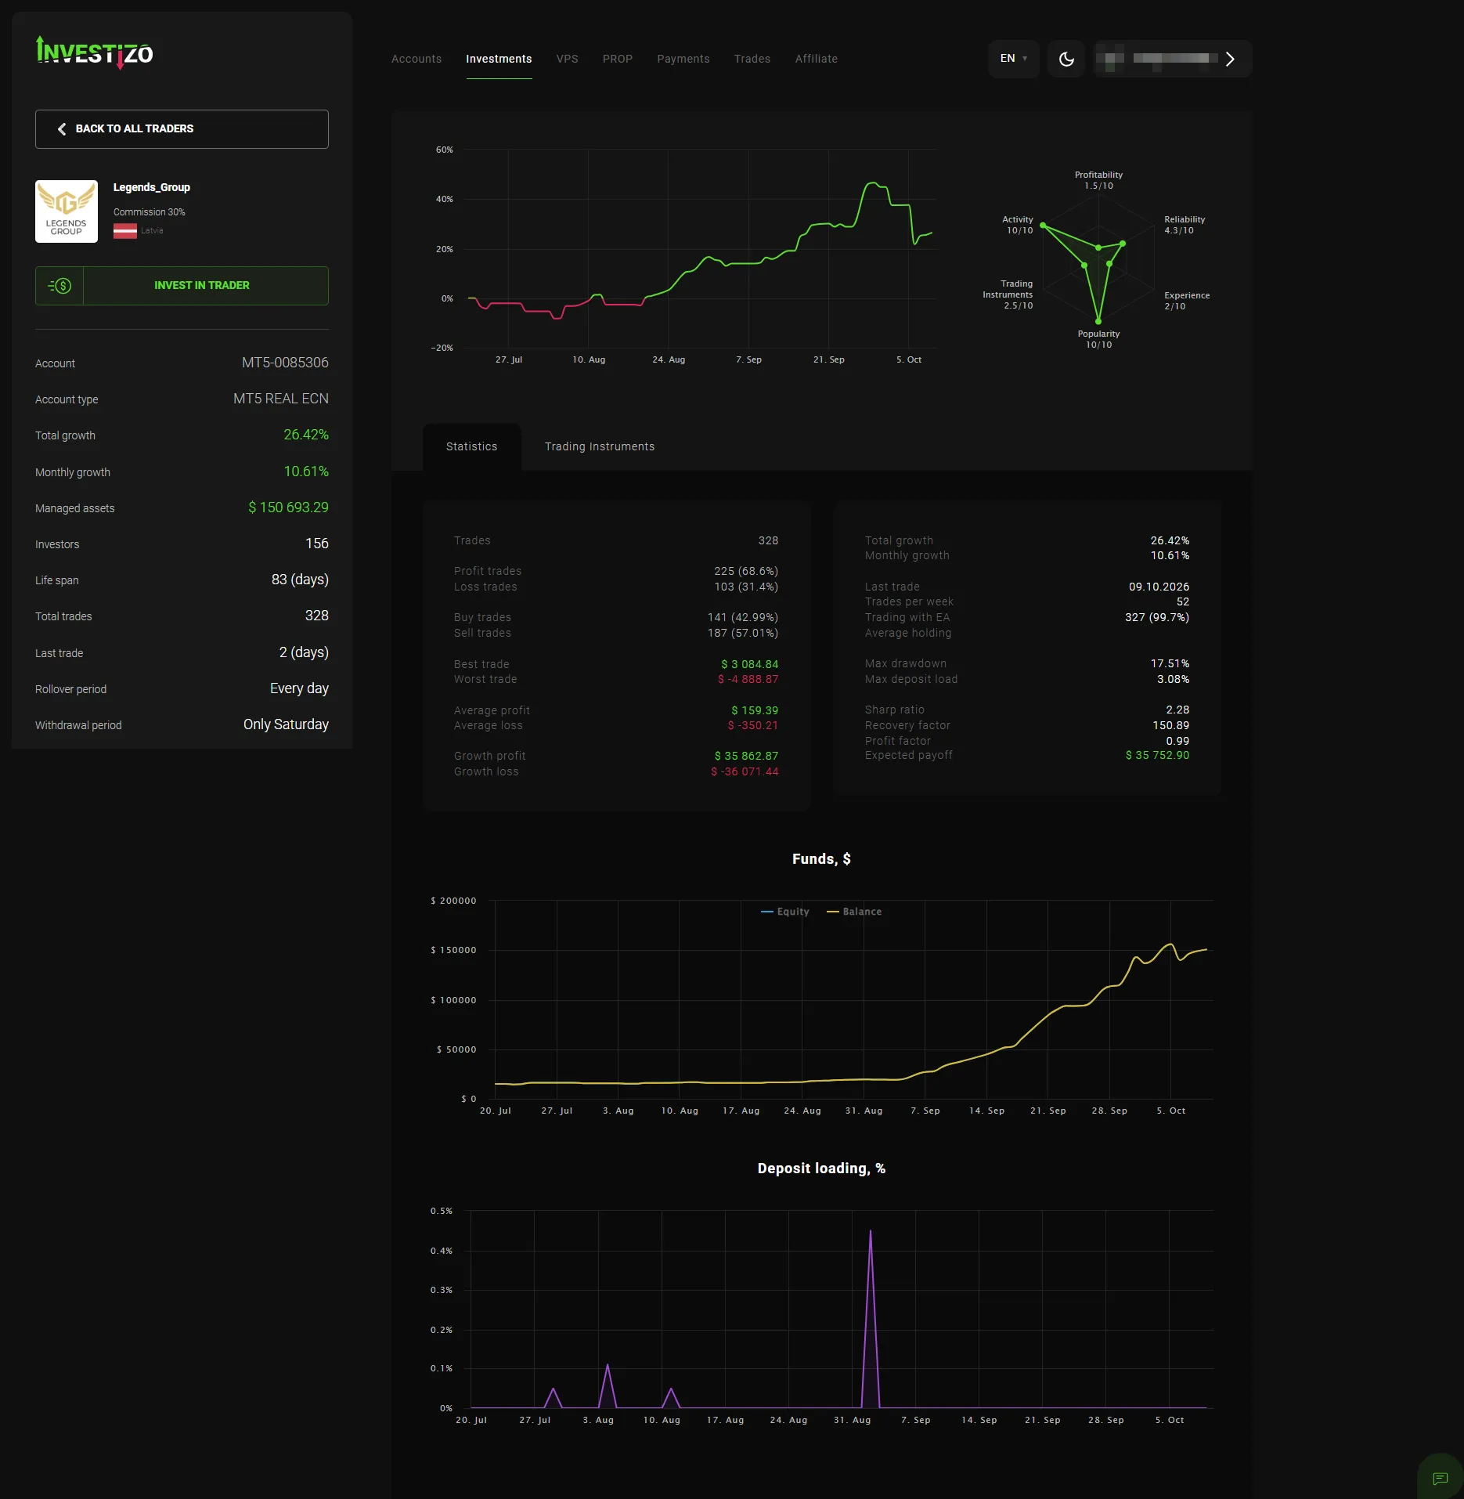Click managed assets $ 150 693.29
The image size is (1464, 1499).
(288, 507)
